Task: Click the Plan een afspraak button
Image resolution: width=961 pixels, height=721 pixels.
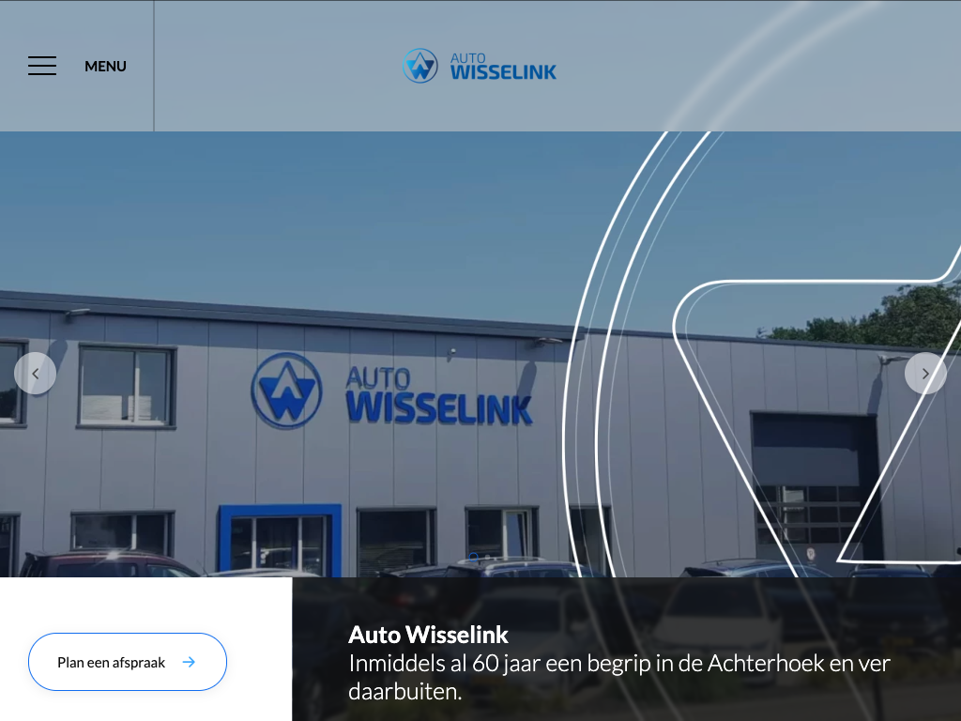Action: click(x=128, y=662)
